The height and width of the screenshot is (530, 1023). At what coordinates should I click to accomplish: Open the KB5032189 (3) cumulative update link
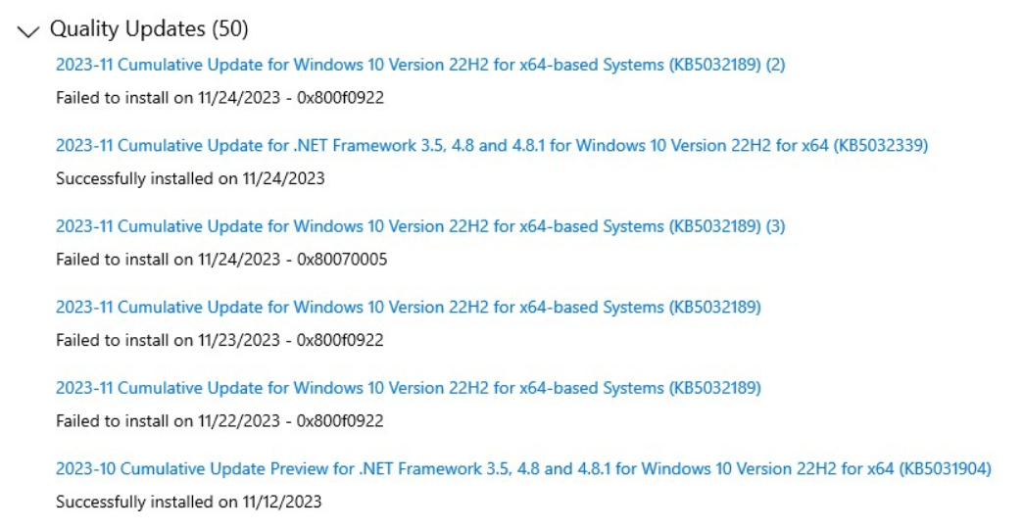[420, 226]
